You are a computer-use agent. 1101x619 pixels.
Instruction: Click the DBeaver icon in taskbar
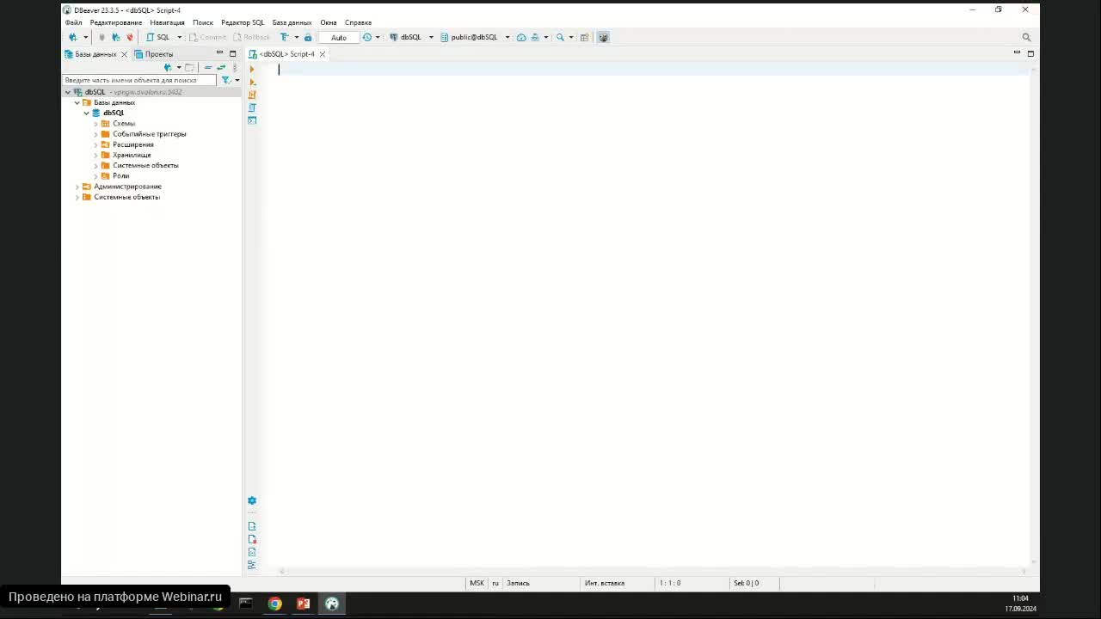tap(332, 604)
